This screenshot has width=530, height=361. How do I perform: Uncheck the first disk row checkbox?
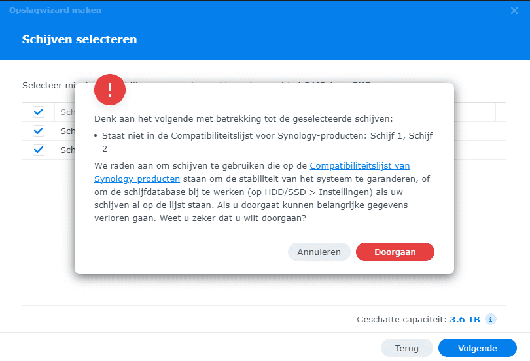(39, 131)
